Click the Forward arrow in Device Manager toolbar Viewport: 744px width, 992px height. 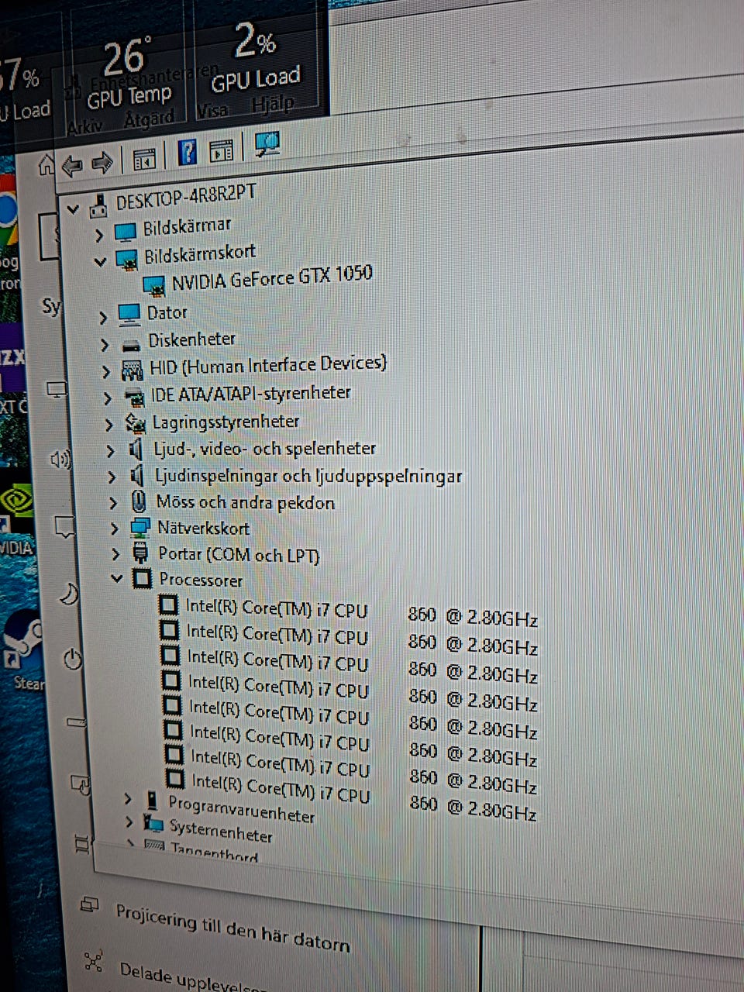coord(102,163)
